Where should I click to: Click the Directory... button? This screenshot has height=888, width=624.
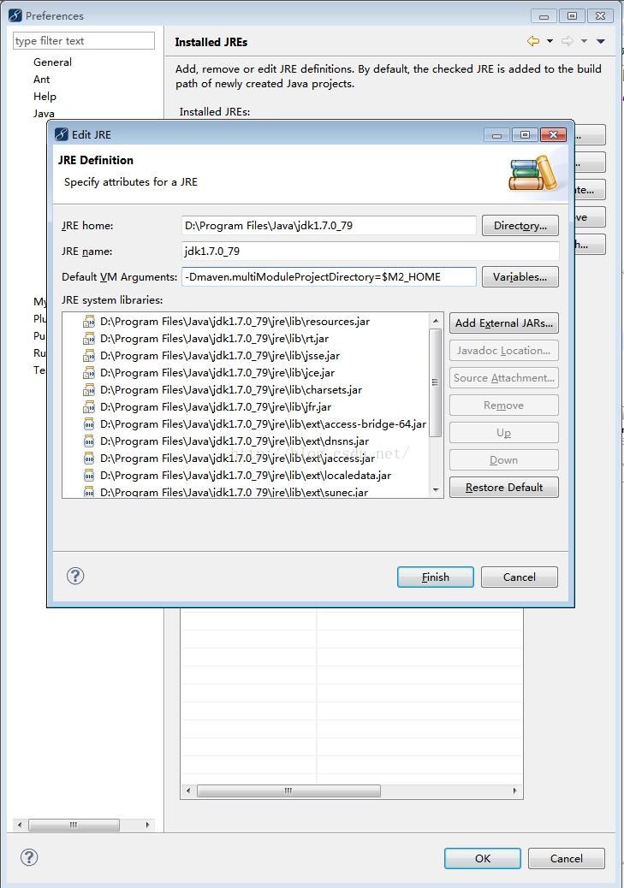point(520,225)
